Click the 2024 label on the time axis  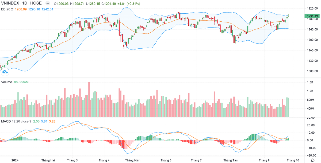coord(15,160)
